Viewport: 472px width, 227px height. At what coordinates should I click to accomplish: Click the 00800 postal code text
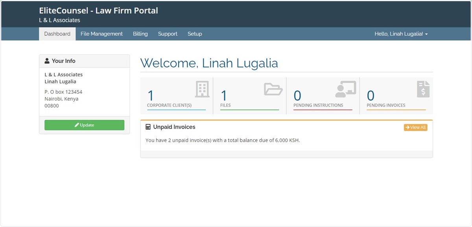click(52, 106)
